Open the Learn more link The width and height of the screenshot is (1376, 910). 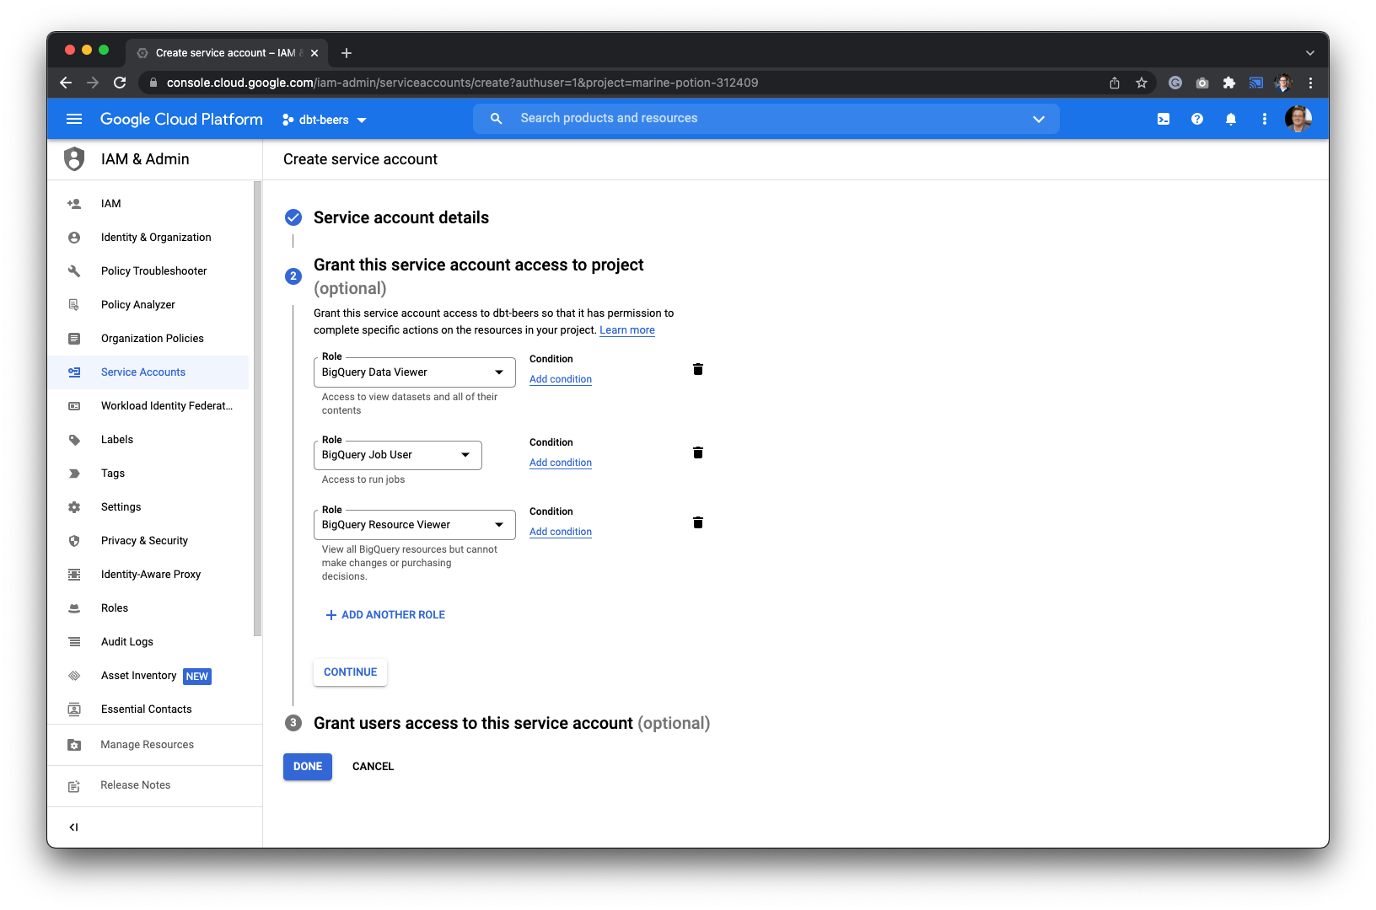[627, 330]
